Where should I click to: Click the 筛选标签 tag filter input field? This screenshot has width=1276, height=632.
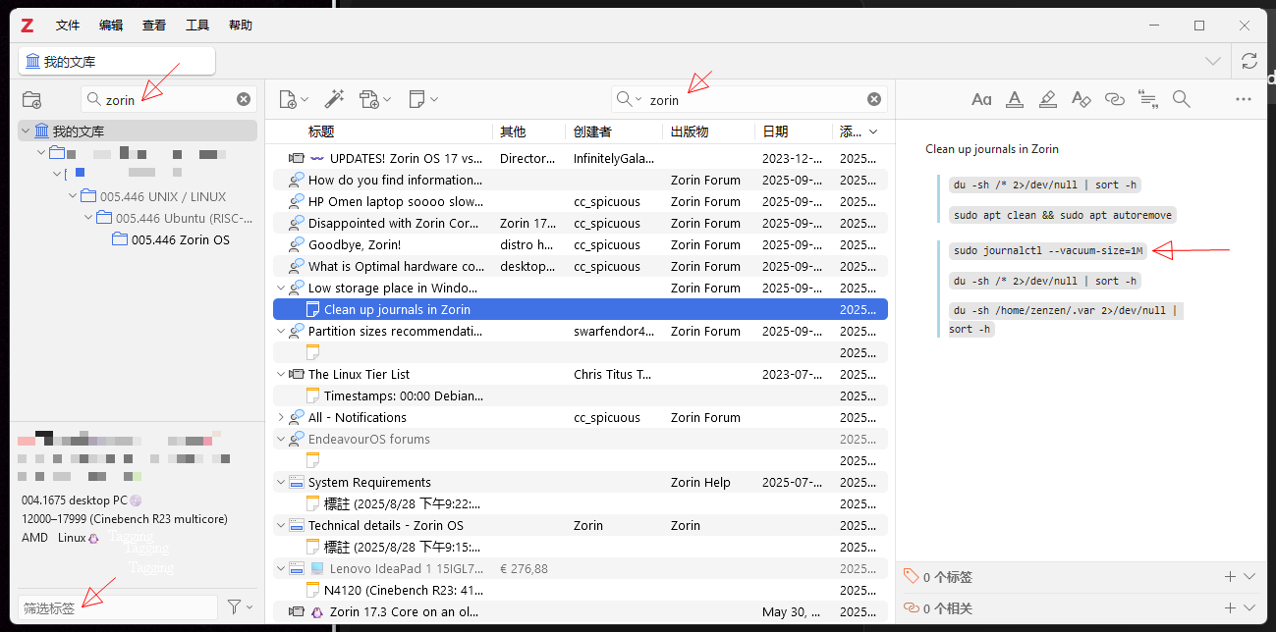116,607
